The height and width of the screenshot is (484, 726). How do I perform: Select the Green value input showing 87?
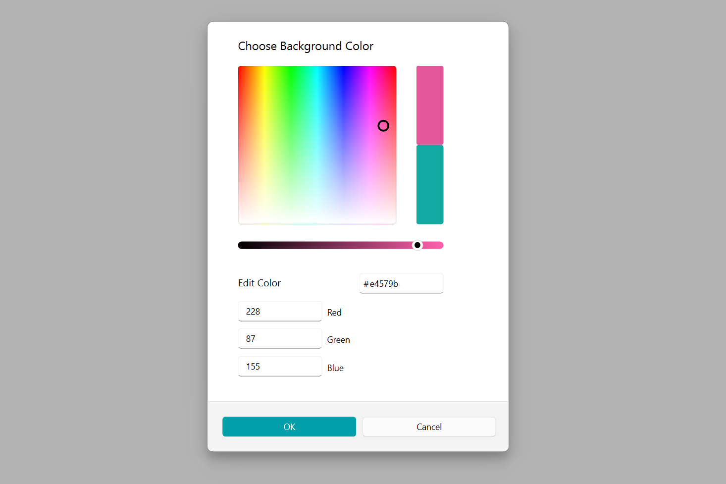(280, 338)
